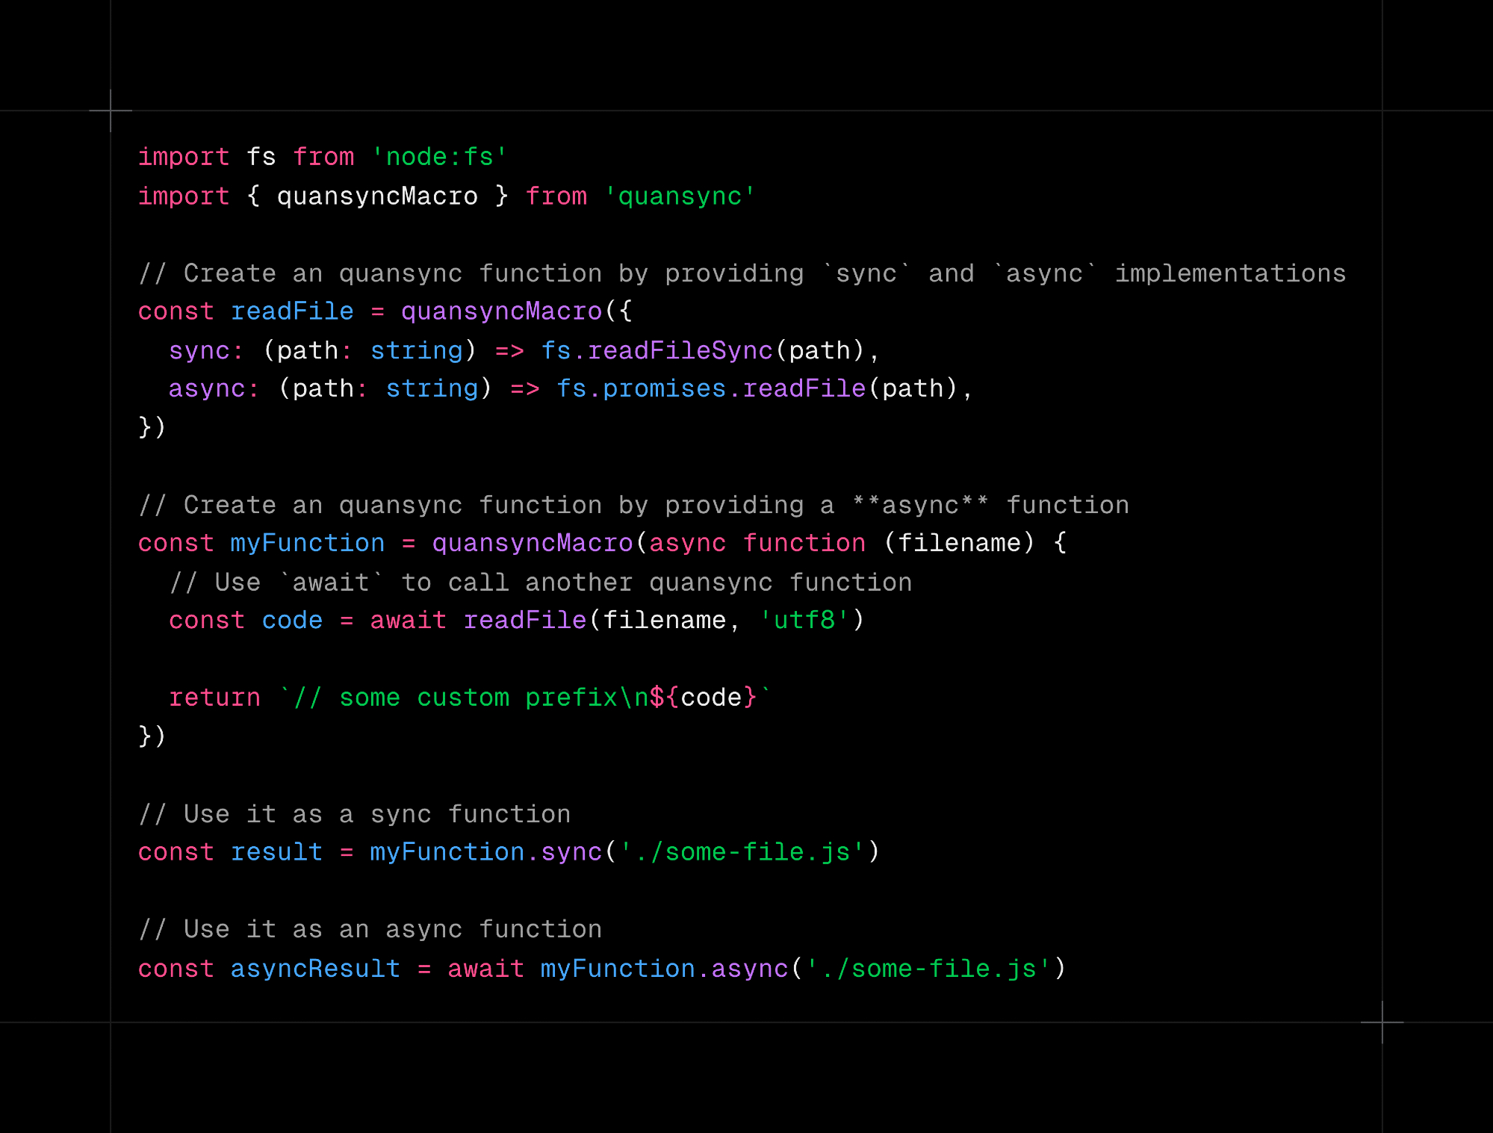Click the myFunction.async call
This screenshot has height=1133, width=1493.
tap(664, 968)
